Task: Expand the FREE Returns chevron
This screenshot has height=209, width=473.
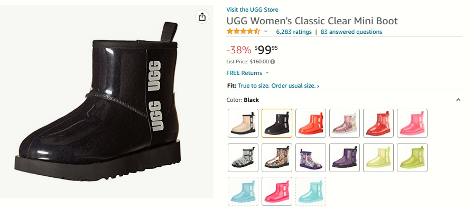Action: pos(267,73)
